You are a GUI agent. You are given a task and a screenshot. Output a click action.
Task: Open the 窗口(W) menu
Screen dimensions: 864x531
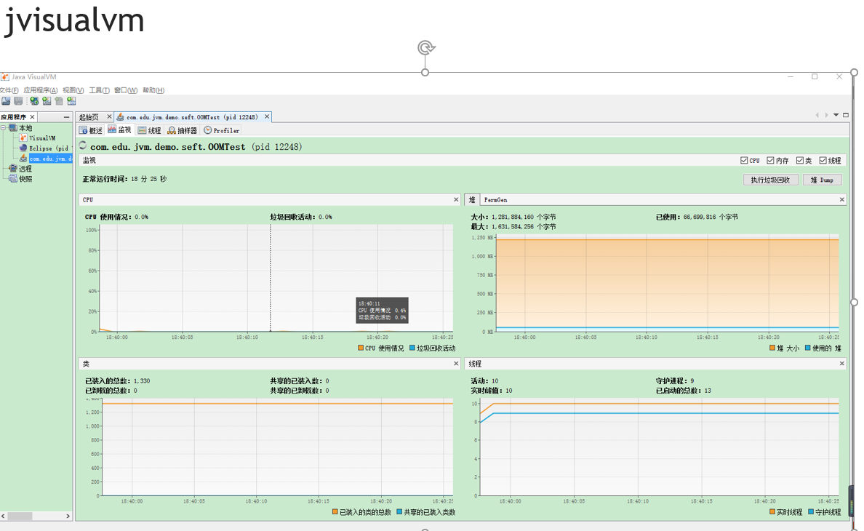pyautogui.click(x=126, y=90)
